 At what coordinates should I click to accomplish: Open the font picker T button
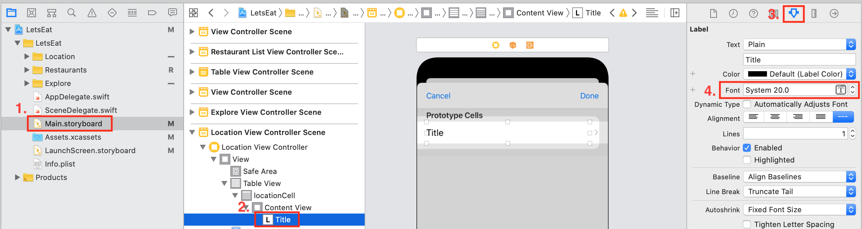pos(841,90)
